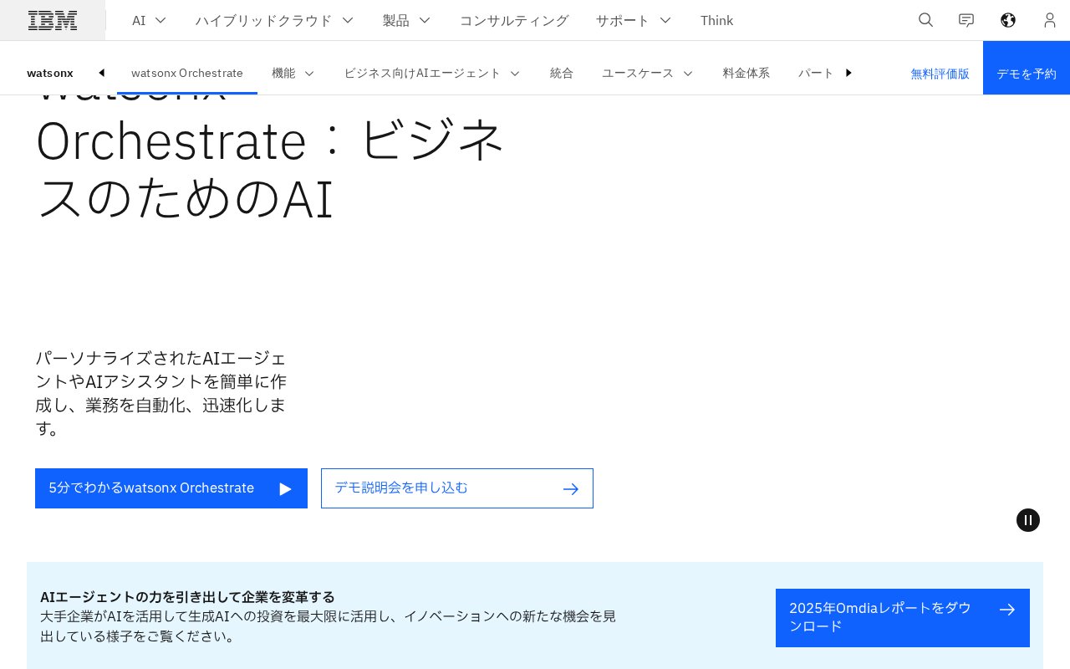1070x669 pixels.
Task: Open the globe region selector
Action: (x=1008, y=20)
